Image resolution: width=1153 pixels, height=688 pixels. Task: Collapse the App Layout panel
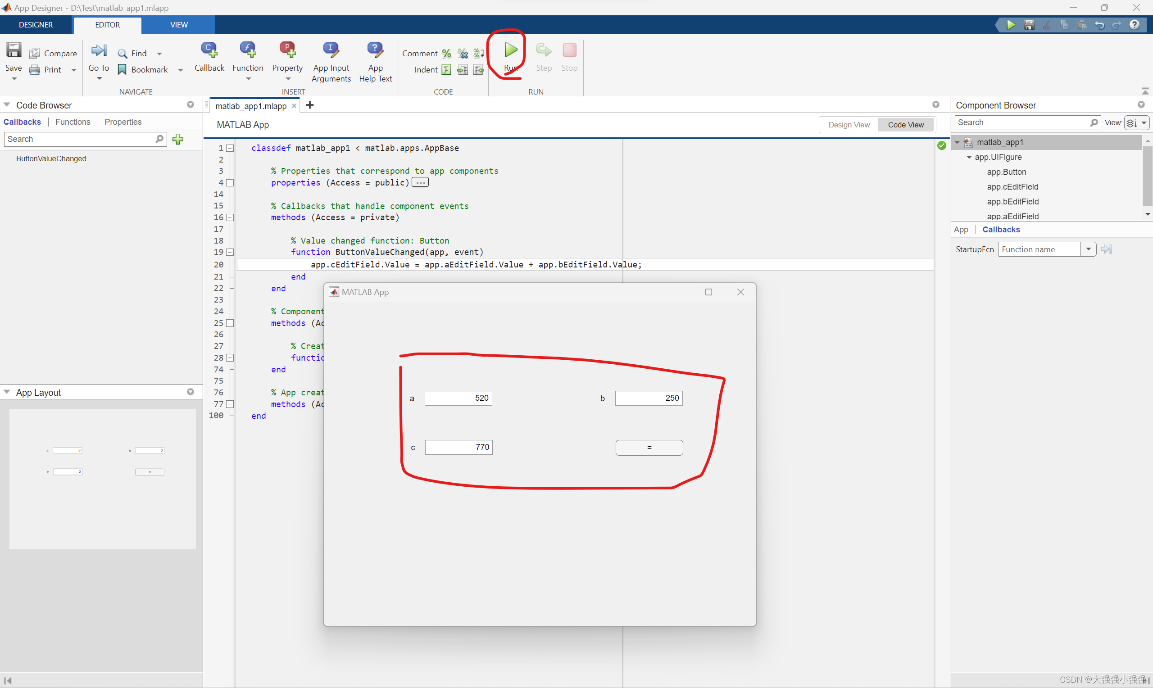point(7,392)
